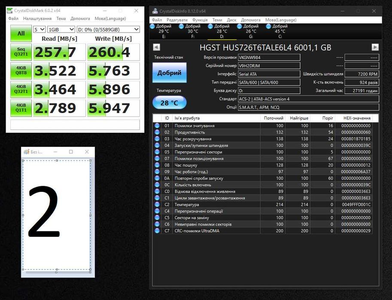Open Файл menu in CrystalDiskMark
Screen dimensions: 392x300
13,18
